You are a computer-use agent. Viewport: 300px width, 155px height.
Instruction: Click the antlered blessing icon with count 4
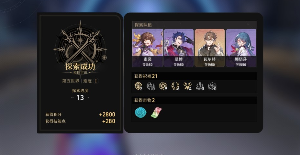click(x=187, y=86)
